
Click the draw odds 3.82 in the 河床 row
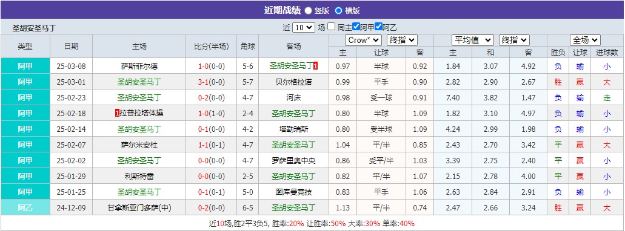[490, 98]
